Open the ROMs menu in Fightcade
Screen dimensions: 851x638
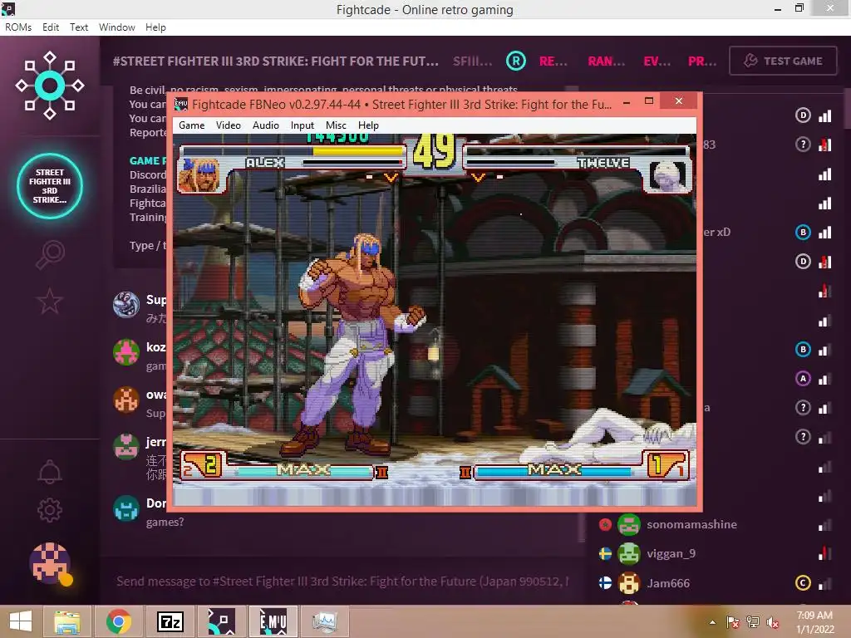(18, 27)
